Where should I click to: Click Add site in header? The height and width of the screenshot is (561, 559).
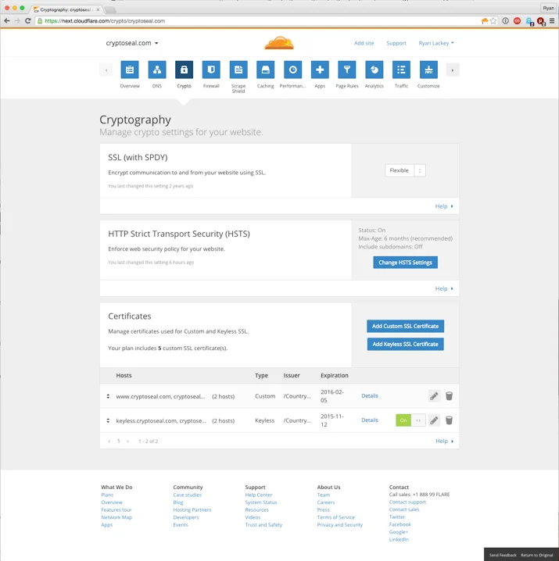[364, 43]
